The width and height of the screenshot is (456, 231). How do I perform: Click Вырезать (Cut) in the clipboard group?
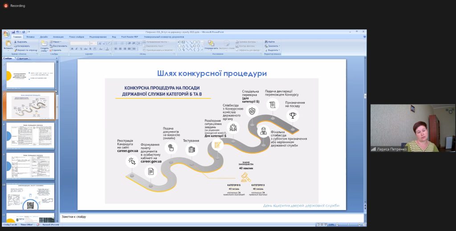[x=22, y=41]
